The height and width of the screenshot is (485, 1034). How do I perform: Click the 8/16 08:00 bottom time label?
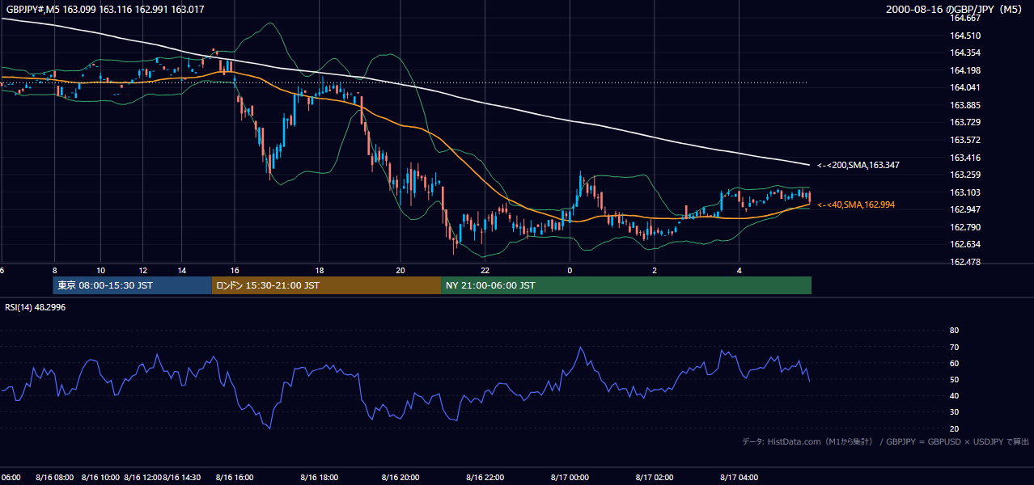(x=55, y=478)
